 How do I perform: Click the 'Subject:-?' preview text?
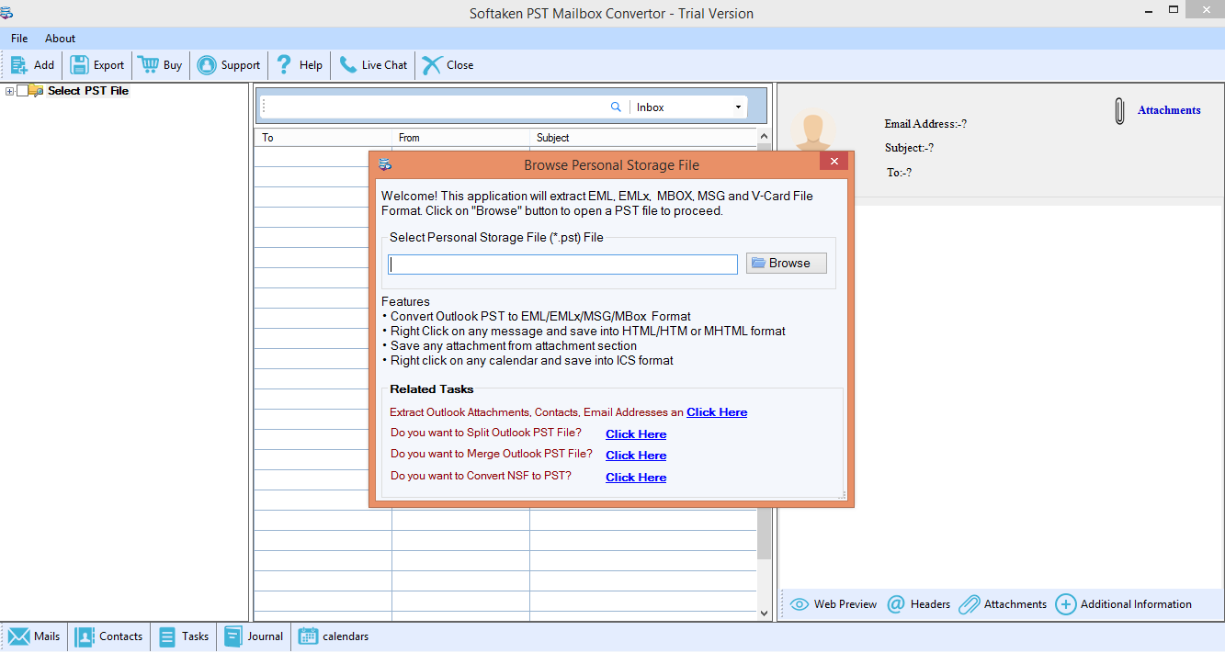910,148
